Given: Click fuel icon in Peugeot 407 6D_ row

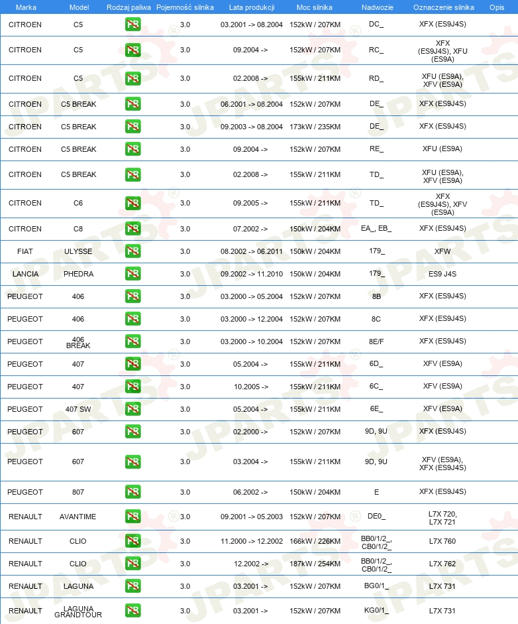Looking at the screenshot, I should pyautogui.click(x=132, y=364).
